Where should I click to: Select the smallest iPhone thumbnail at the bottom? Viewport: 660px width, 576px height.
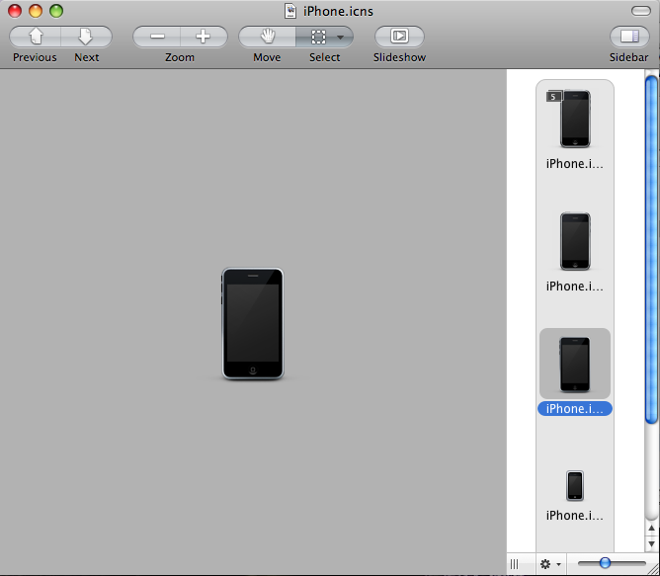pyautogui.click(x=575, y=485)
